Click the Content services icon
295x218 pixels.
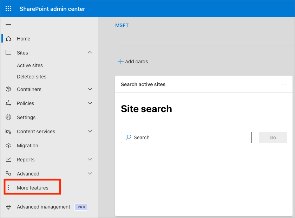pyautogui.click(x=8, y=132)
